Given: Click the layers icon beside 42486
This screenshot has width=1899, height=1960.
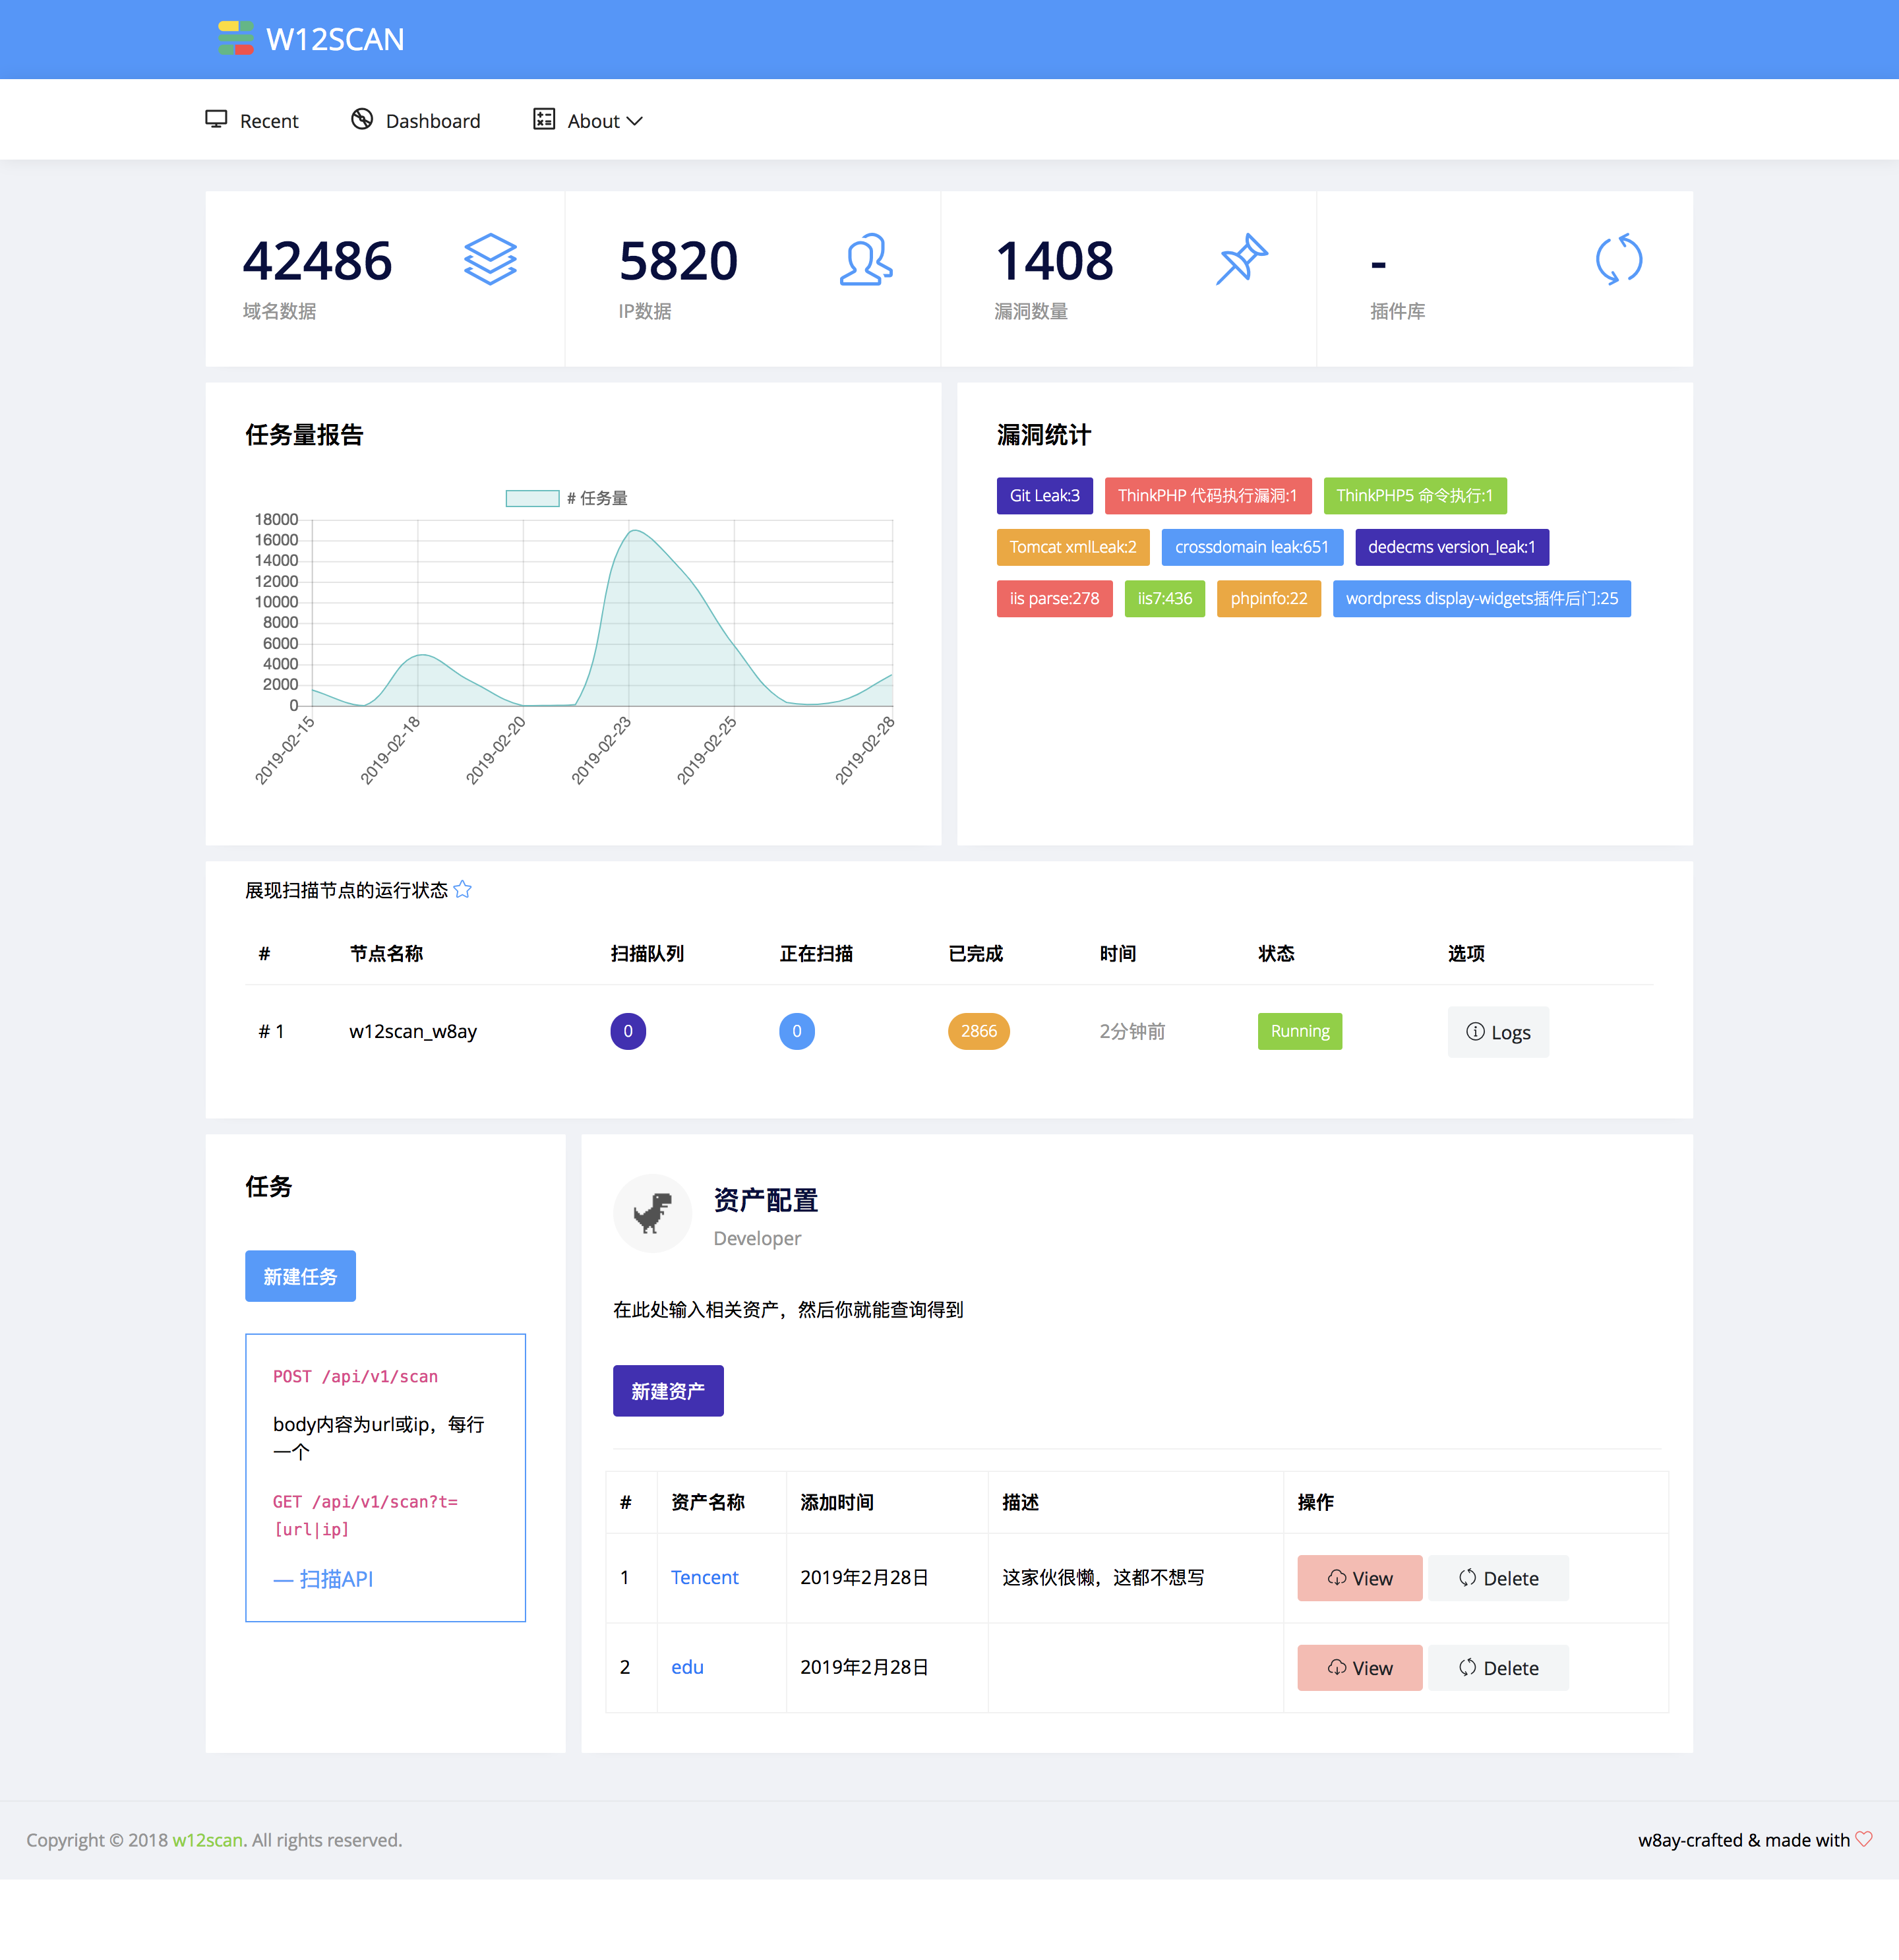Looking at the screenshot, I should pos(490,260).
